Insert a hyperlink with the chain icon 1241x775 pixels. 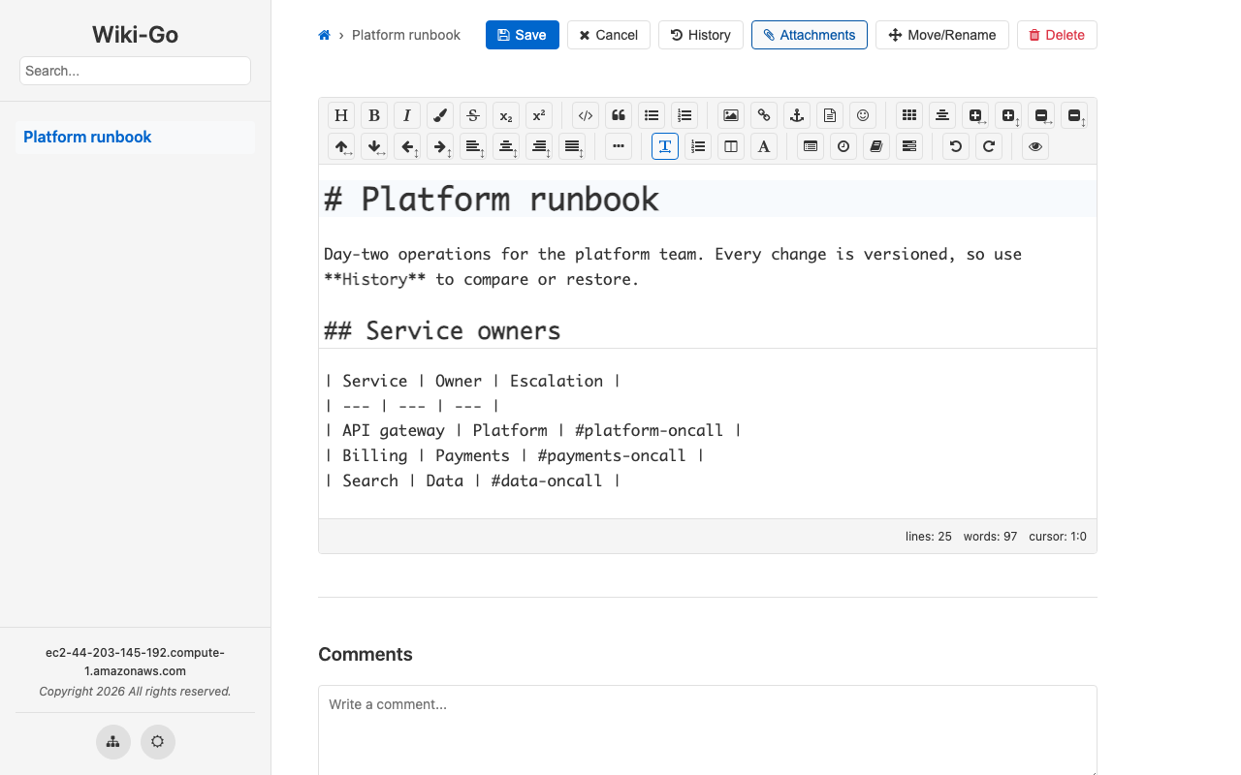(x=764, y=115)
